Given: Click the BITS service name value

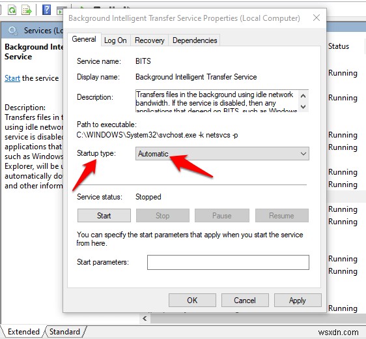Looking at the screenshot, I should point(143,61).
